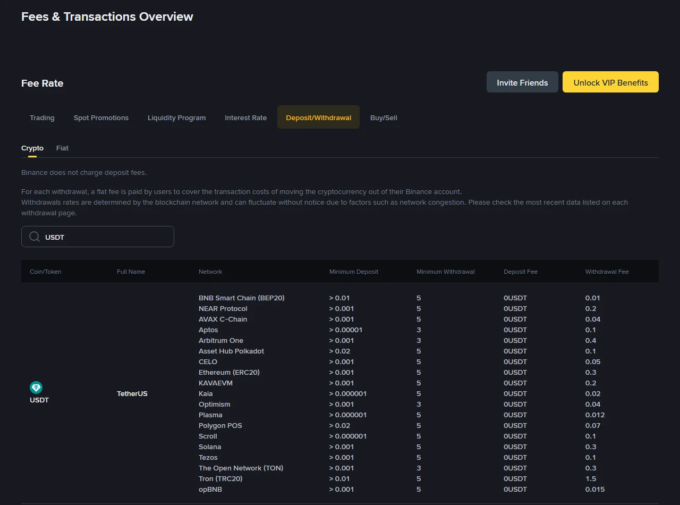Click the Network column header
Image resolution: width=680 pixels, height=505 pixels.
[x=210, y=272]
